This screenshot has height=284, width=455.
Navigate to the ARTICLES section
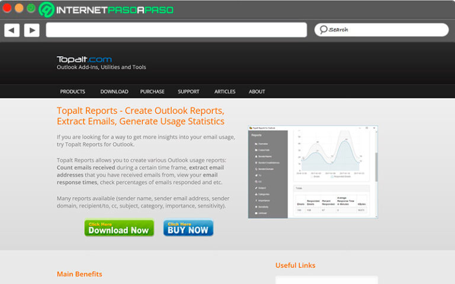[x=225, y=92]
